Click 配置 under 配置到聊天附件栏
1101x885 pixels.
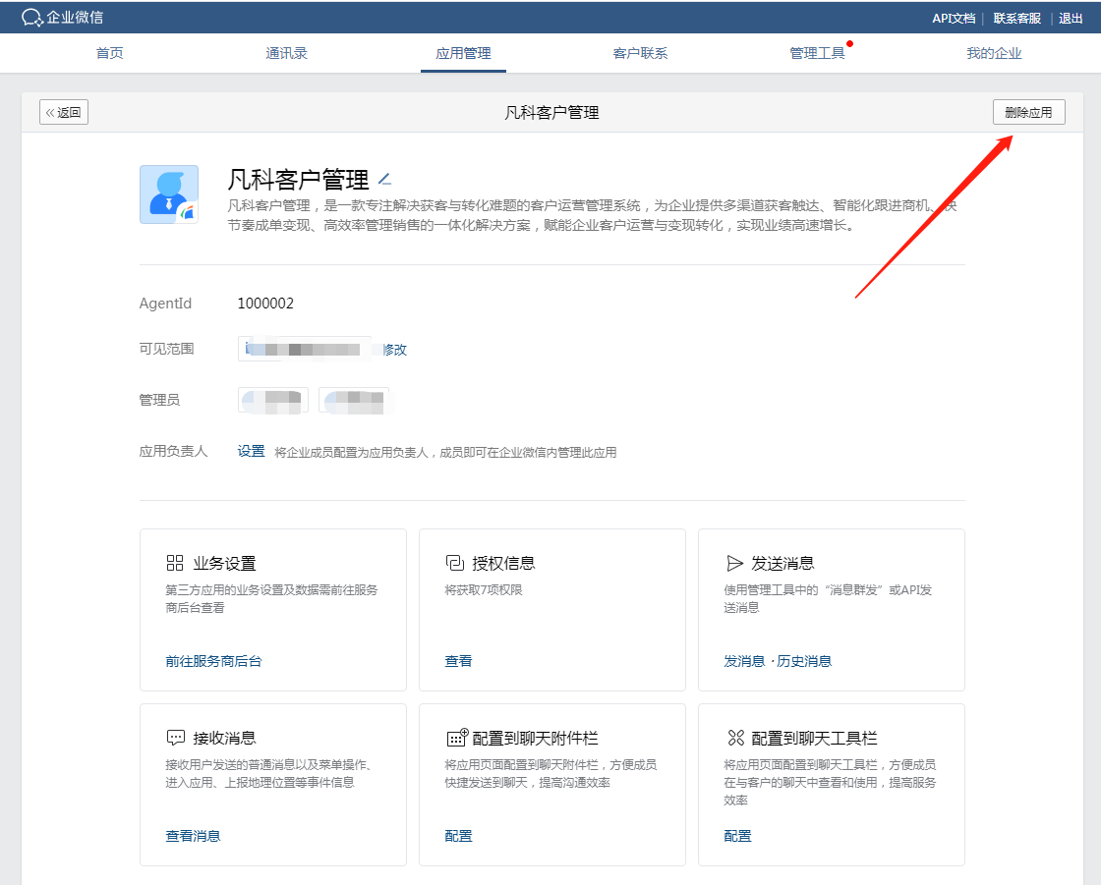(x=458, y=836)
